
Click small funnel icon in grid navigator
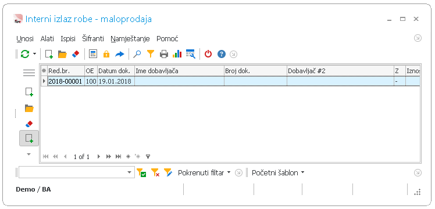point(148,157)
